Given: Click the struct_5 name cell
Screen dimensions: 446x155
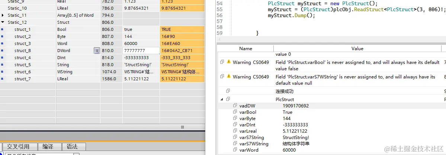Looking at the screenshot, I should [22, 65].
